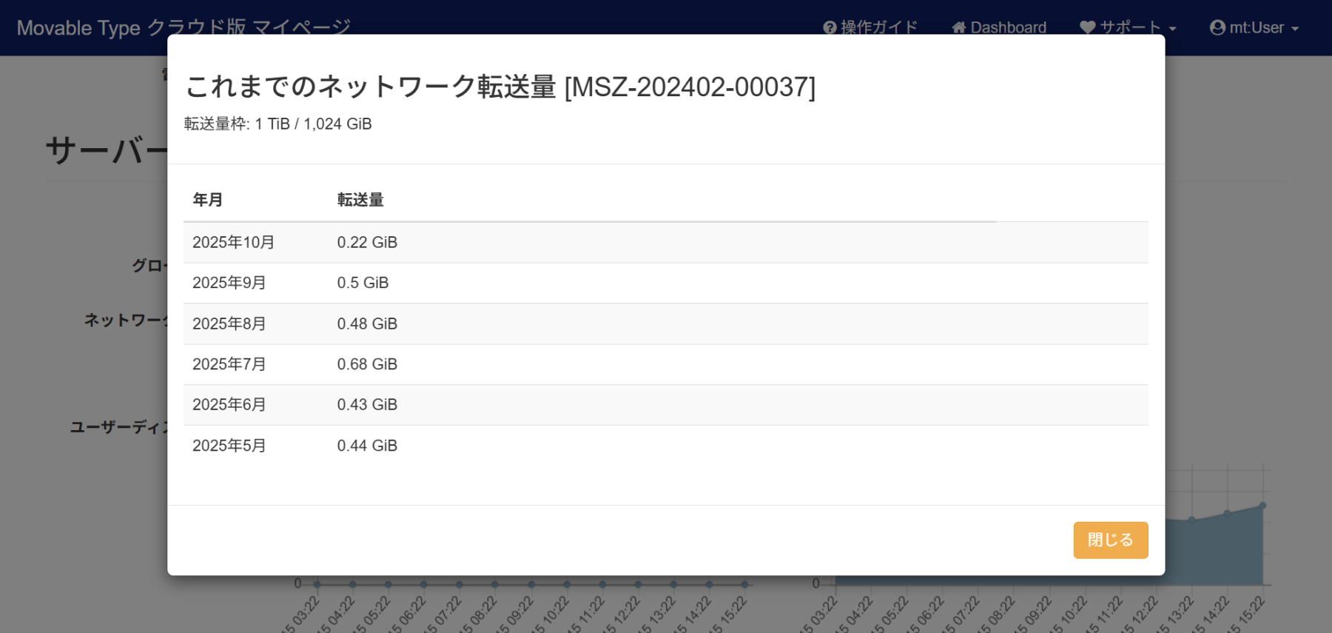
Task: Open the mt:User dropdown caret
Action: (1295, 29)
